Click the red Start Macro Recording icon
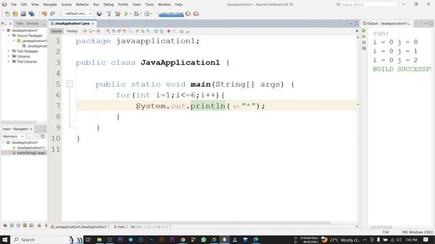The image size is (435, 244). (169, 31)
